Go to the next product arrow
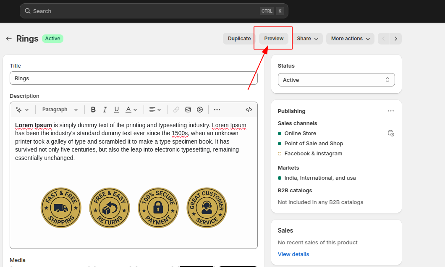The image size is (445, 267). point(395,39)
